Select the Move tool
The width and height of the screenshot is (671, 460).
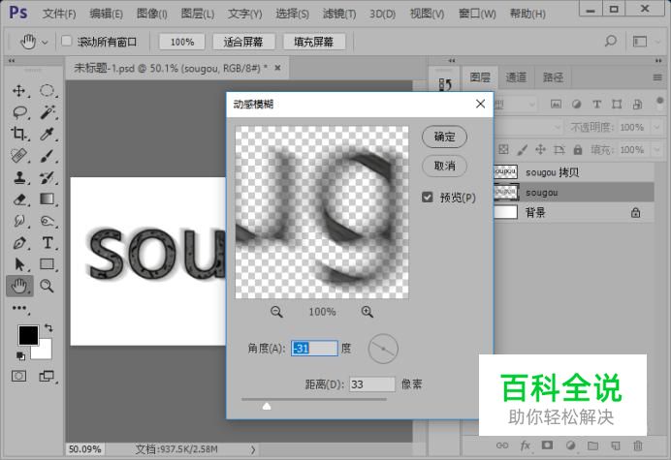pyautogui.click(x=19, y=91)
